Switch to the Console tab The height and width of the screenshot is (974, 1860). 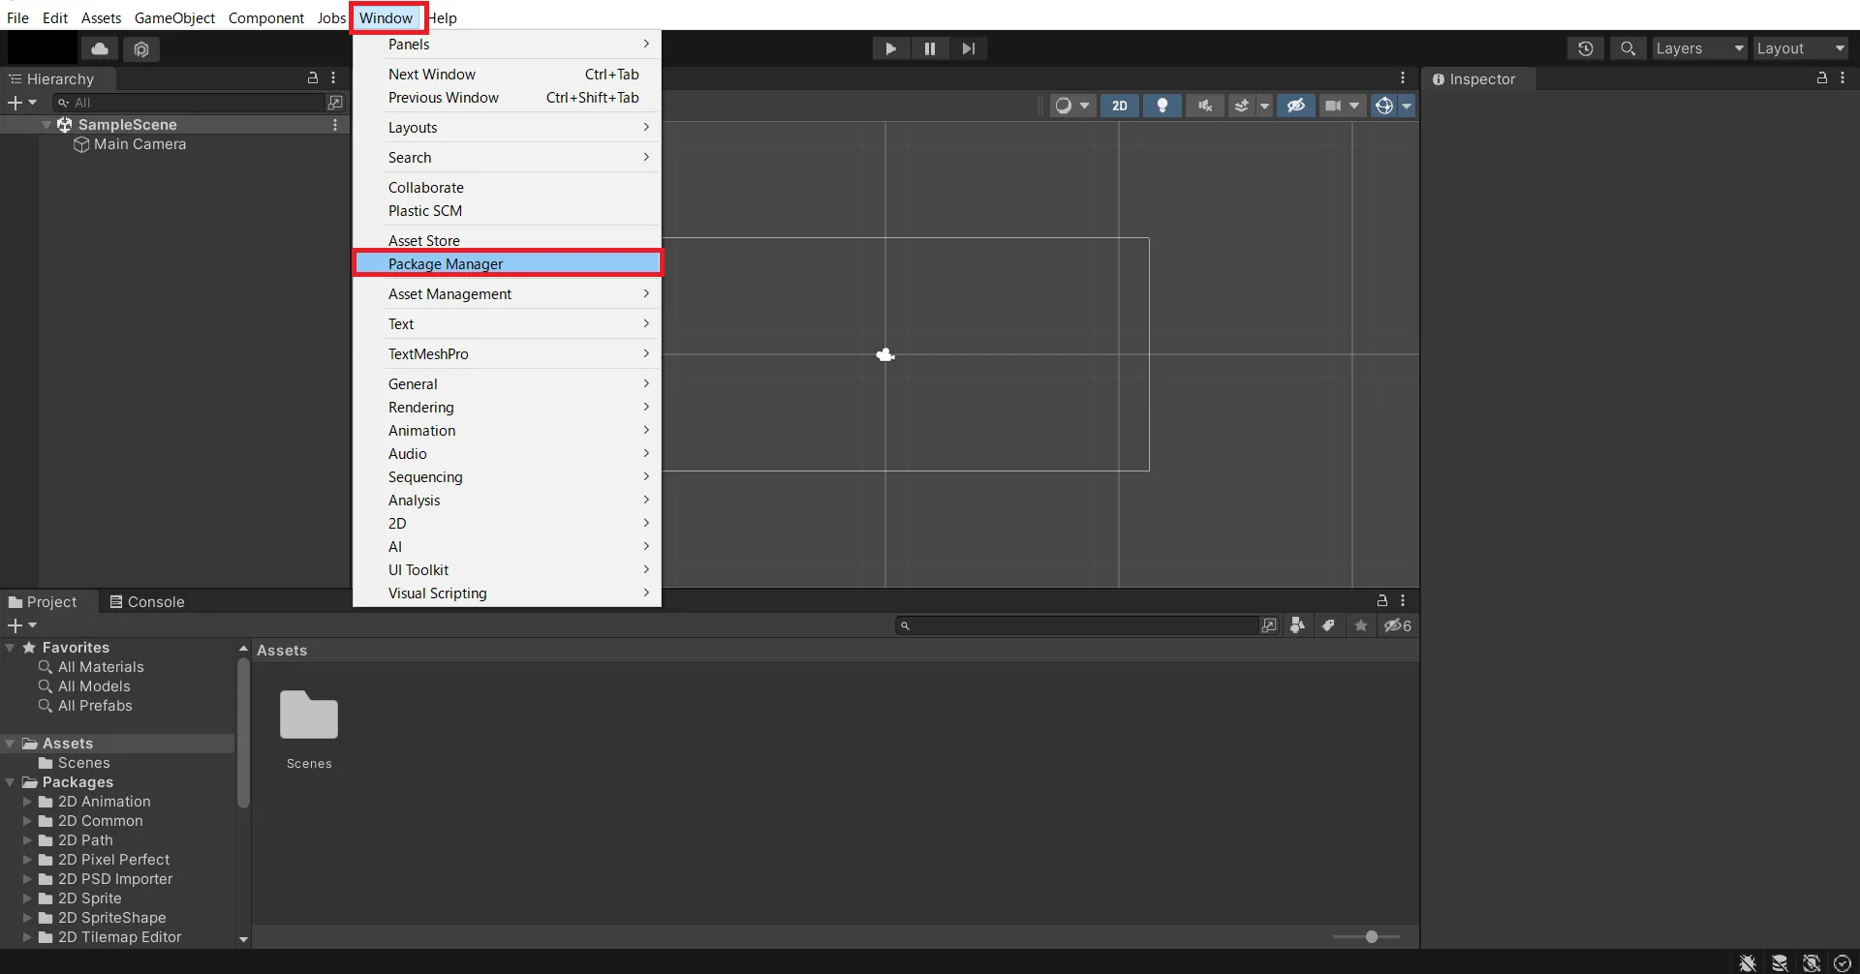tap(146, 601)
